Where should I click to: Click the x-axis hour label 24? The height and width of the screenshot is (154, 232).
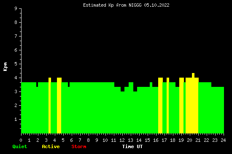[223, 140]
